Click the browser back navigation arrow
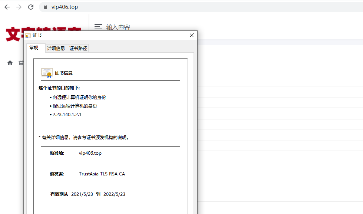Viewport: 363px width, 214px height. 7,6
